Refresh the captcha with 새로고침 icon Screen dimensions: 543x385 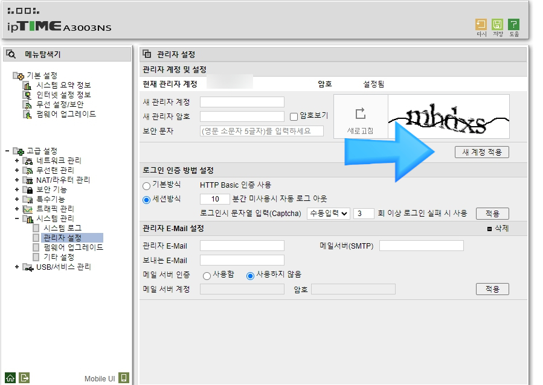[361, 113]
